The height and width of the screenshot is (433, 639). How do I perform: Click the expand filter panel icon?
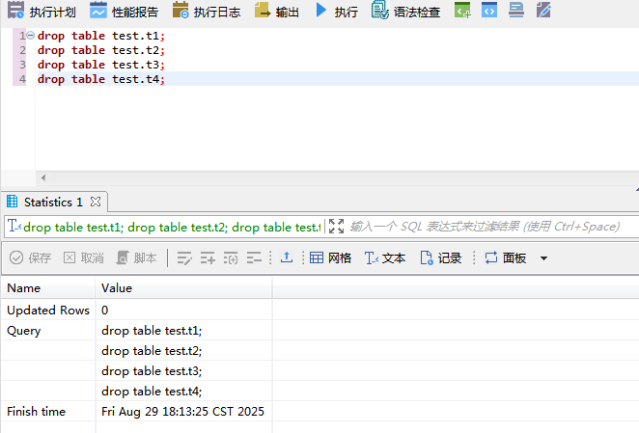point(335,227)
